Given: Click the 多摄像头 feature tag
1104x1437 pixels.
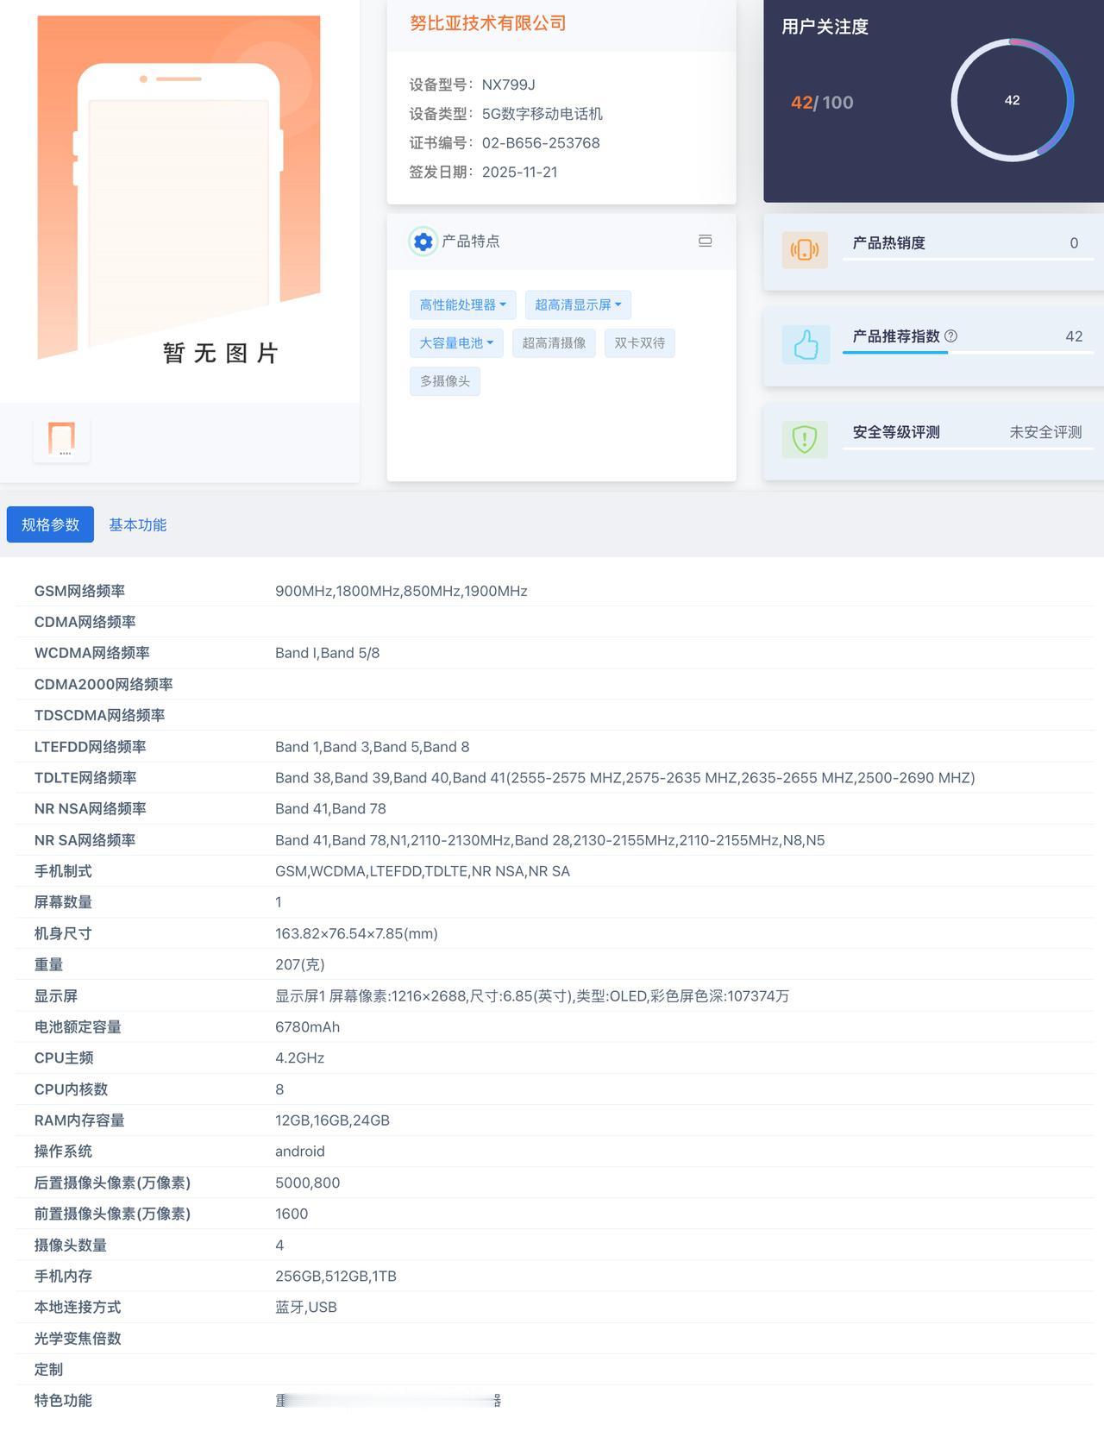Looking at the screenshot, I should tap(445, 381).
